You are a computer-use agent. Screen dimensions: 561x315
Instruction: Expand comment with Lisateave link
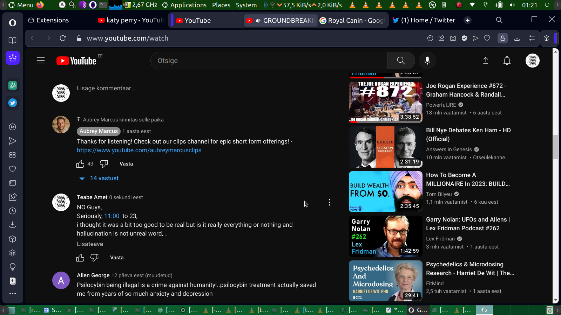pyautogui.click(x=90, y=244)
